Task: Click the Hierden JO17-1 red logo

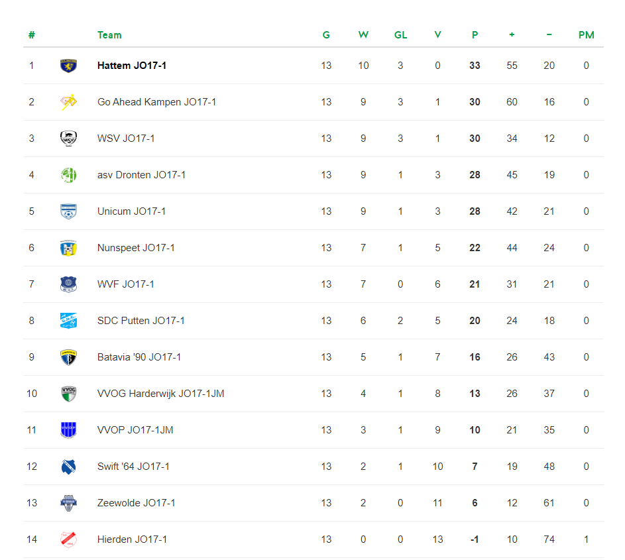Action: [68, 539]
